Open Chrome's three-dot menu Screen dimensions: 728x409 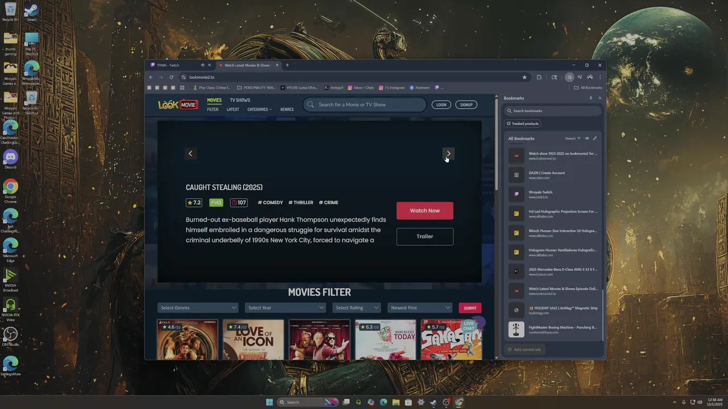(600, 77)
